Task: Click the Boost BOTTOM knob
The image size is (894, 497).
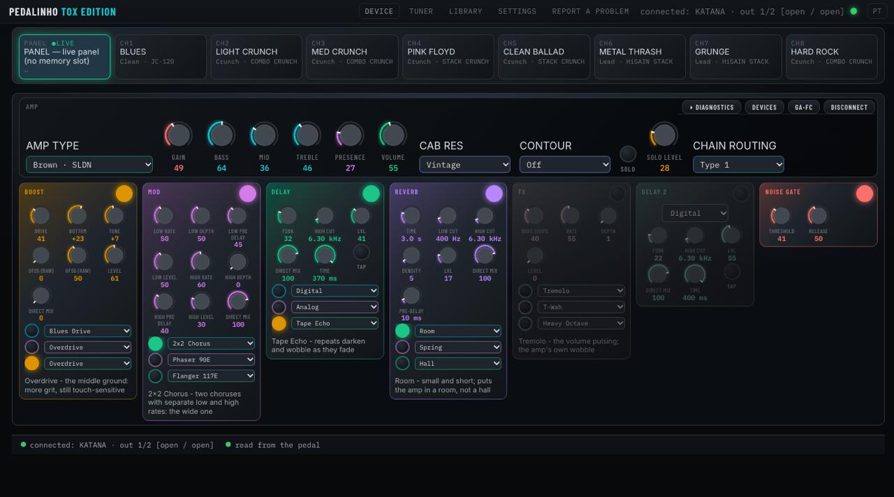Action: 78,216
